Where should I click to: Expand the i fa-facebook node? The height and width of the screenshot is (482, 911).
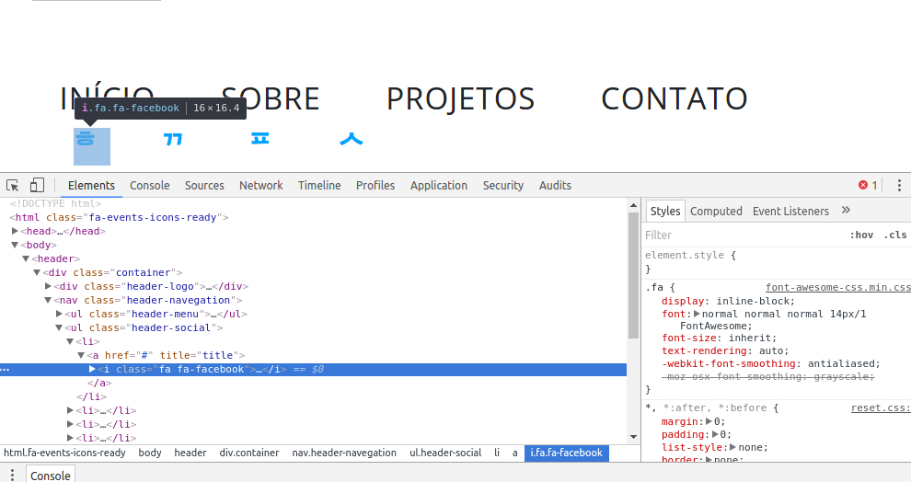[92, 369]
